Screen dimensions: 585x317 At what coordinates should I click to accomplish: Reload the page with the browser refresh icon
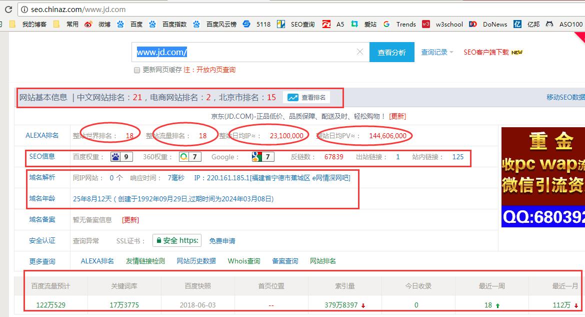8,10
